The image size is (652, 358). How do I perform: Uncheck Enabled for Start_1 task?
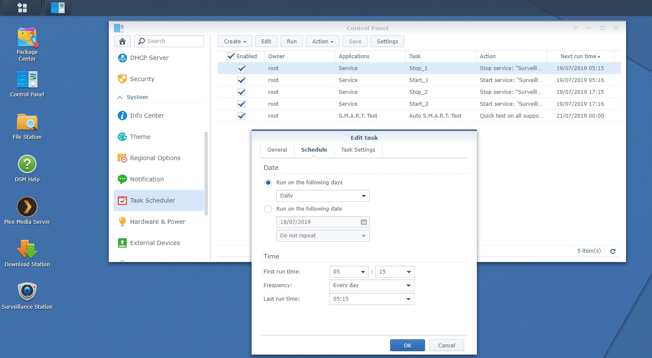(241, 80)
